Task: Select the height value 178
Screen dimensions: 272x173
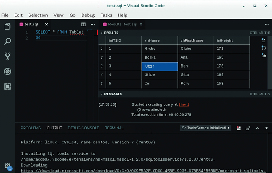Action: coord(232,66)
